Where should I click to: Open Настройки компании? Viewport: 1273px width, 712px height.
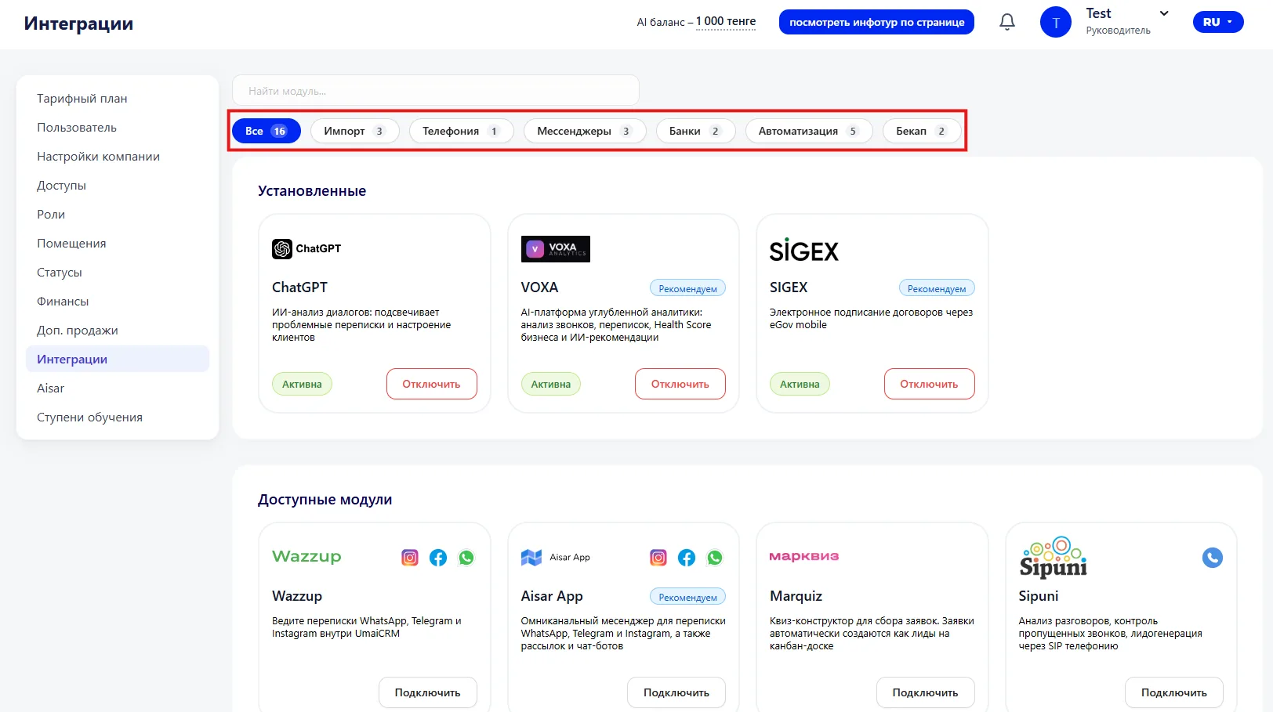118,156
